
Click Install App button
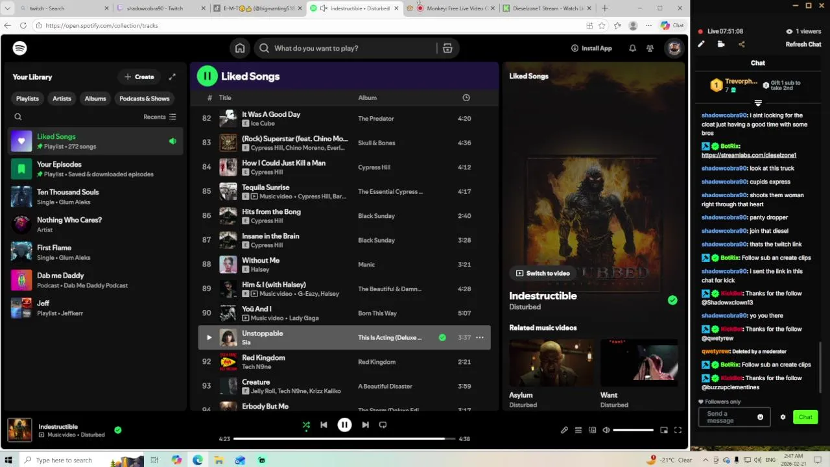[x=591, y=48]
